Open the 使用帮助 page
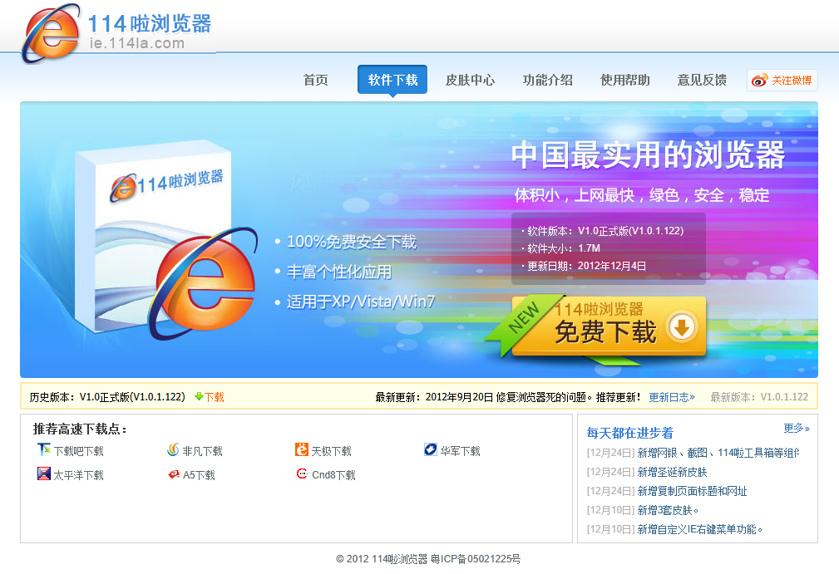 [x=624, y=81]
